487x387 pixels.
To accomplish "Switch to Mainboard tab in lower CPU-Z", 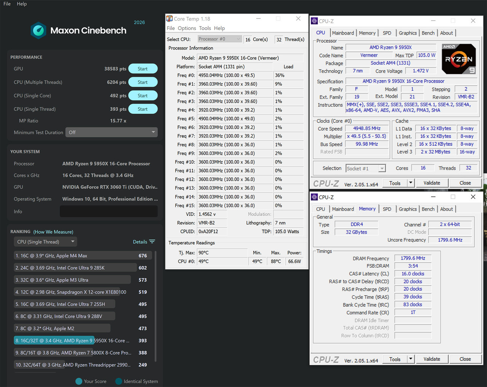I will coord(343,209).
